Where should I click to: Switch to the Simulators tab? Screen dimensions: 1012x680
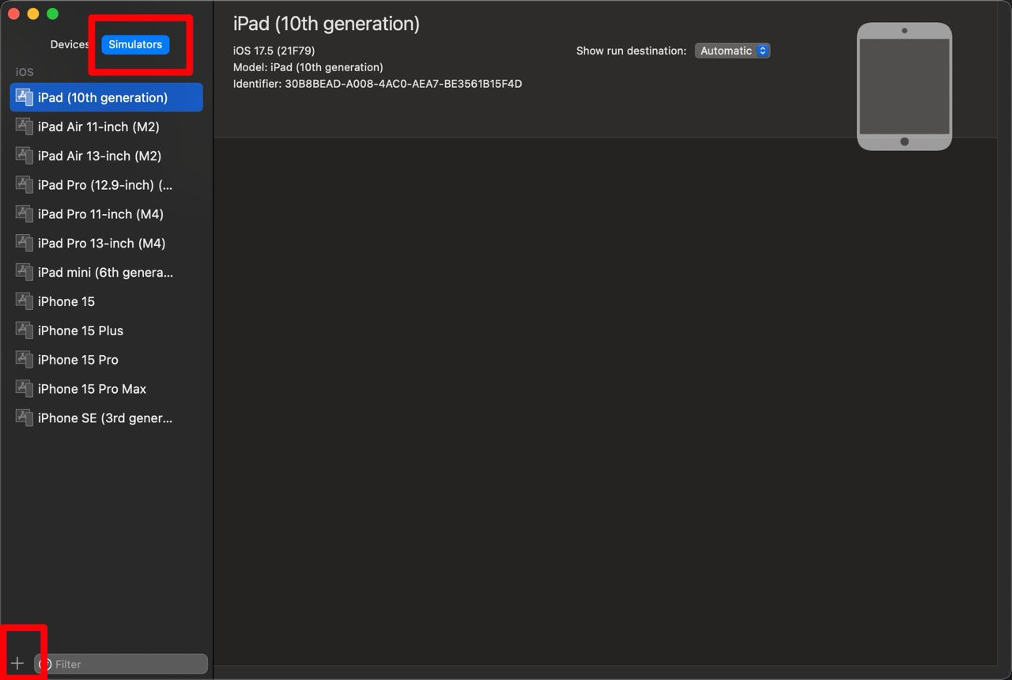tap(135, 44)
